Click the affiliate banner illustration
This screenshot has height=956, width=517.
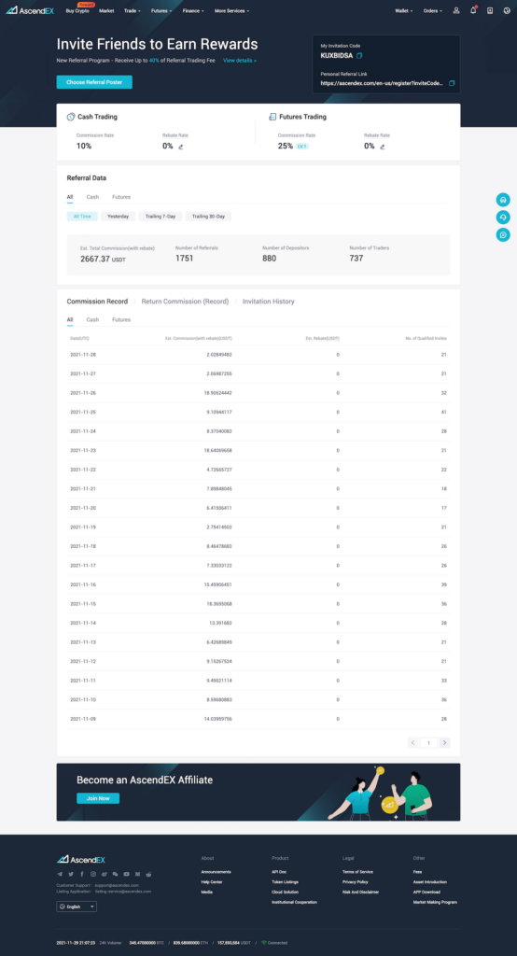[383, 793]
